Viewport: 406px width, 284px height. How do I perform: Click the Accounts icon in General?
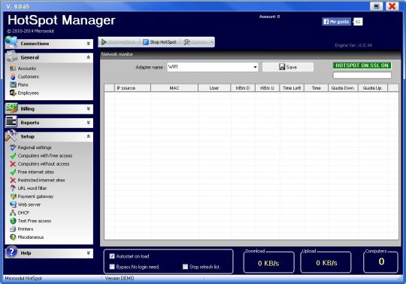pyautogui.click(x=13, y=69)
